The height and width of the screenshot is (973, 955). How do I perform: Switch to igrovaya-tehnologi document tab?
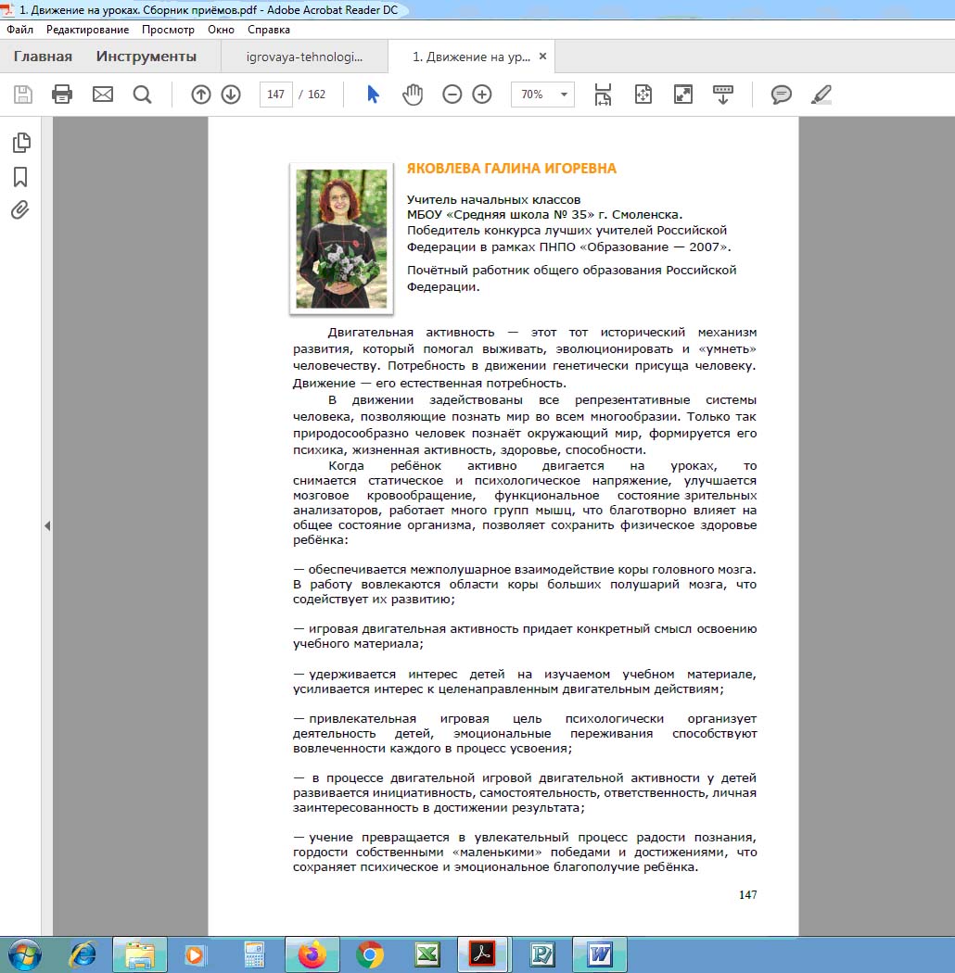pyautogui.click(x=304, y=57)
